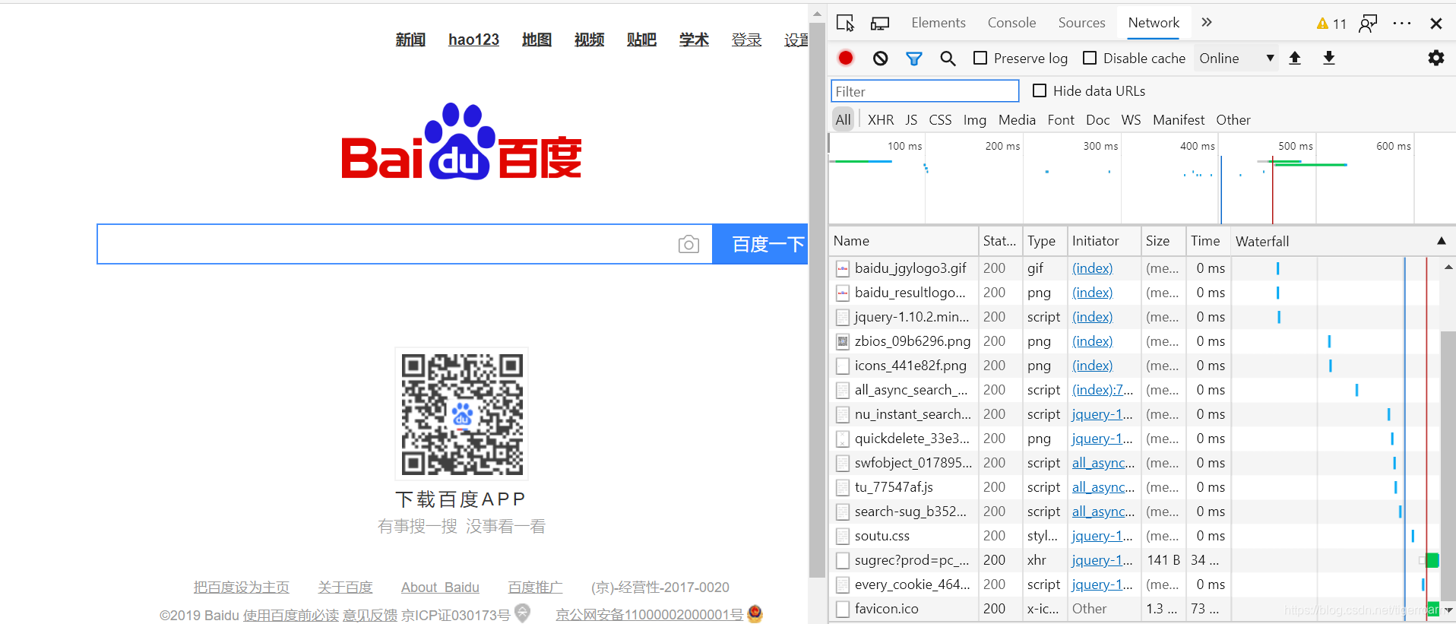Click the Baidu logo

[x=461, y=142]
